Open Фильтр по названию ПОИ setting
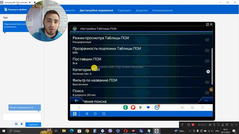 coord(141,82)
